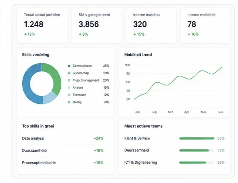The image size is (238, 183).
Task: Select the Procesoptimalisatie skill row
Action: click(62, 163)
